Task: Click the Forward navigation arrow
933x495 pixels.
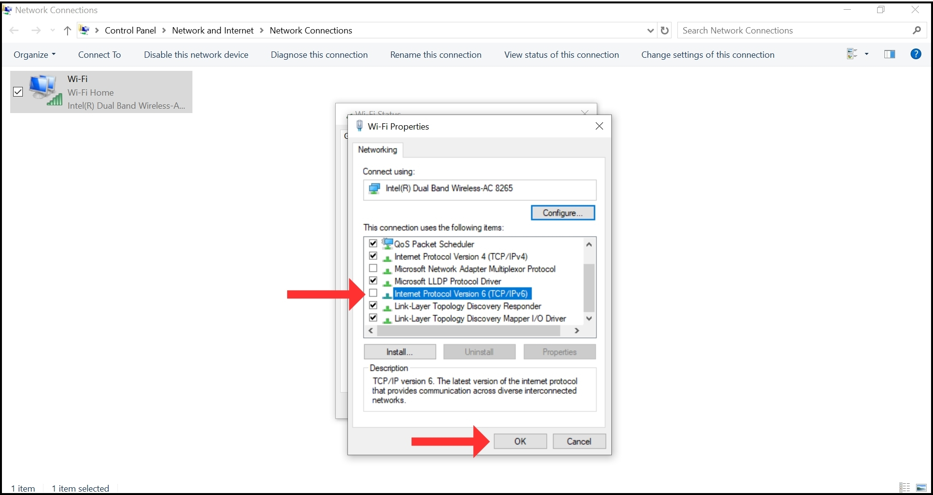Action: click(36, 31)
